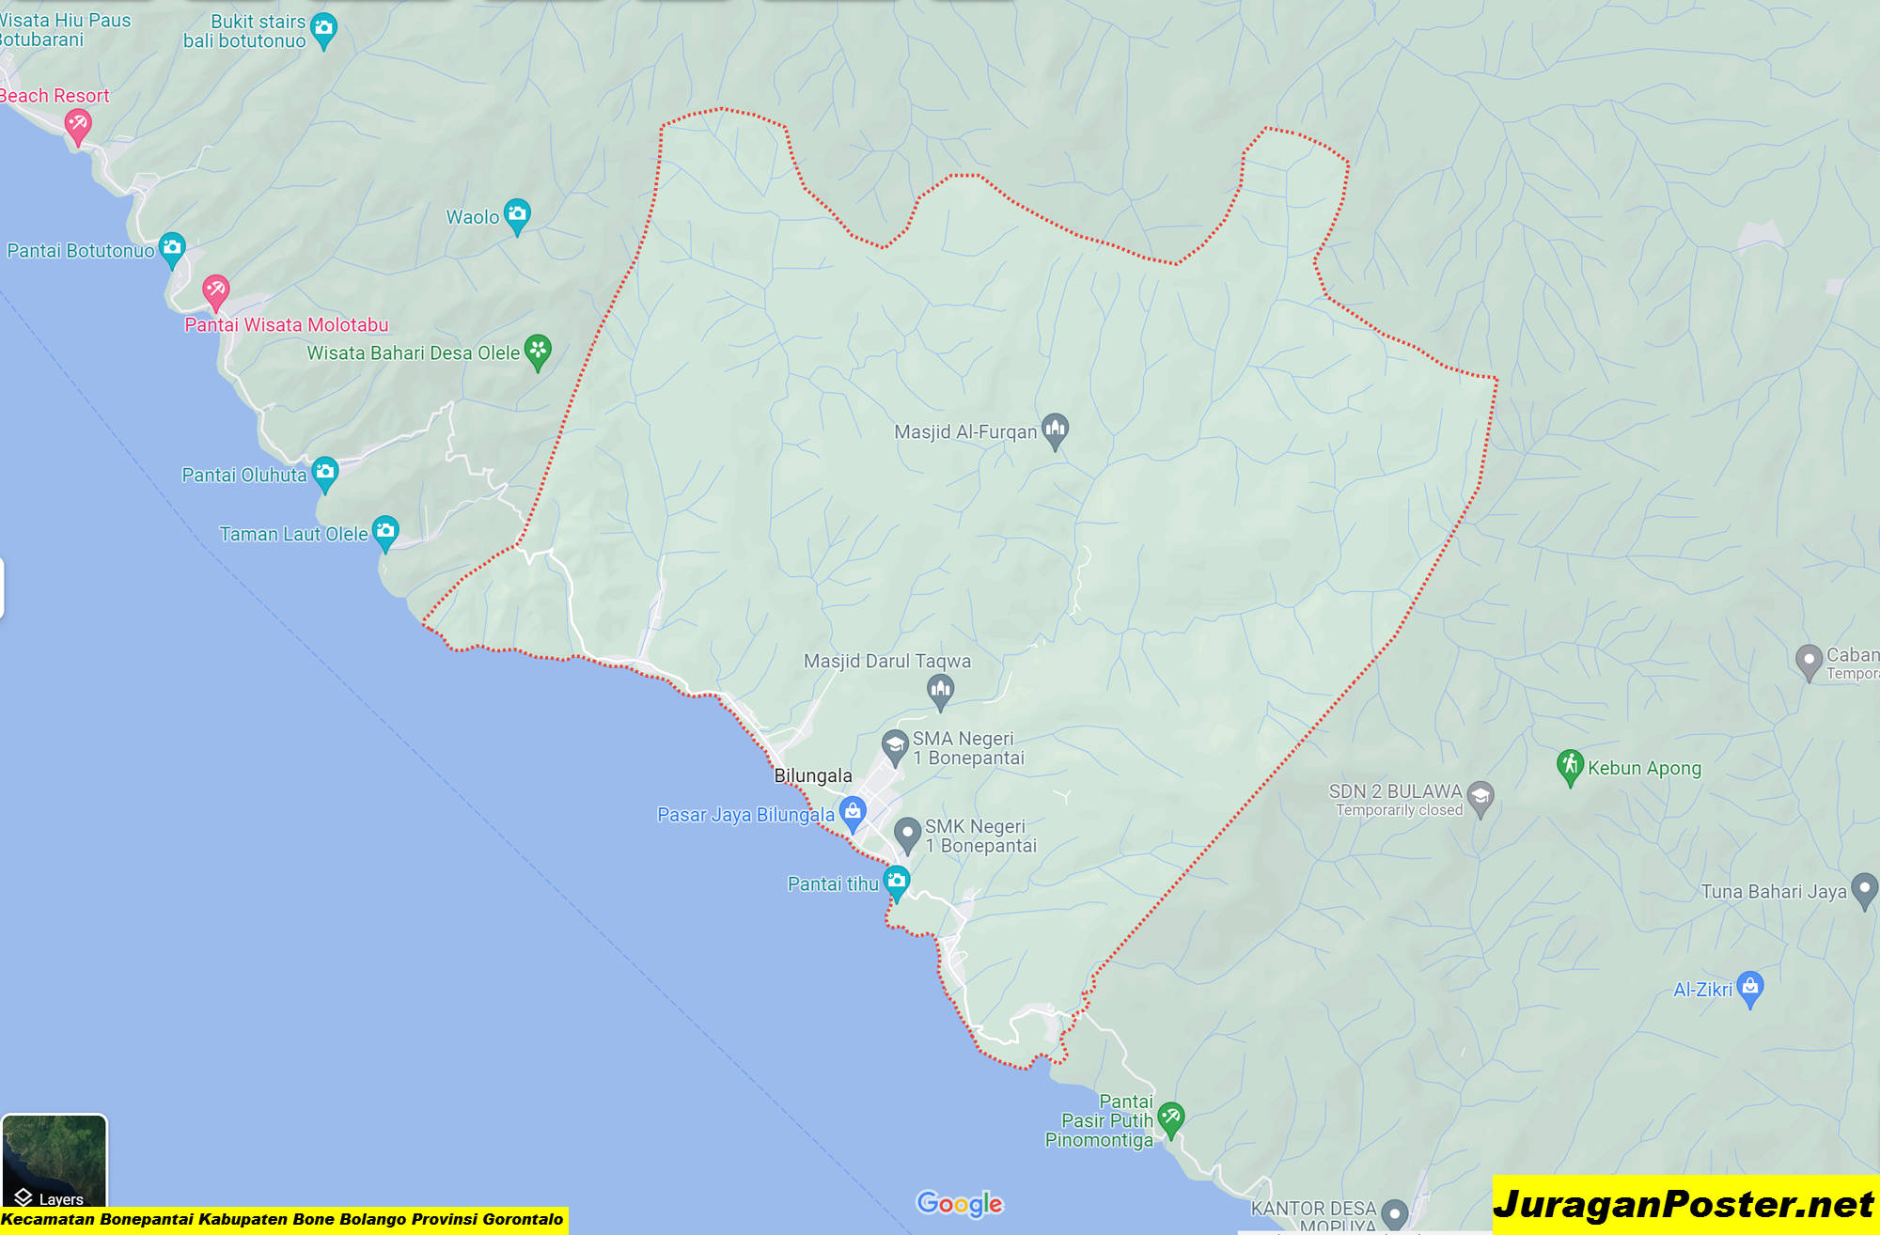The width and height of the screenshot is (1880, 1235).
Task: Click the Beach Resort pink pin
Action: (77, 127)
